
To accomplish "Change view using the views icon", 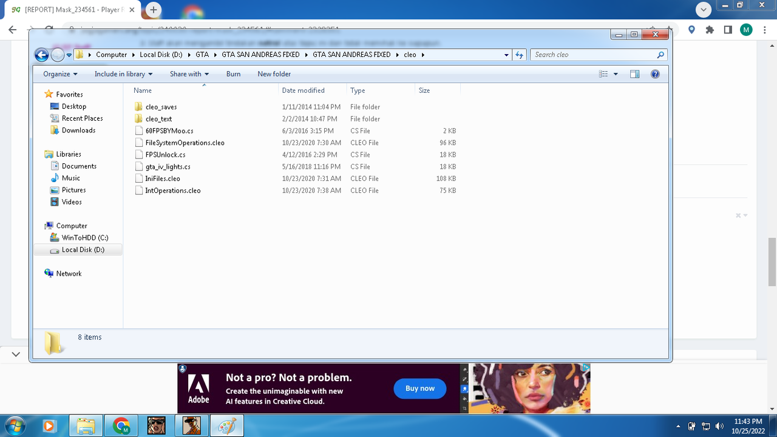I will pos(603,74).
